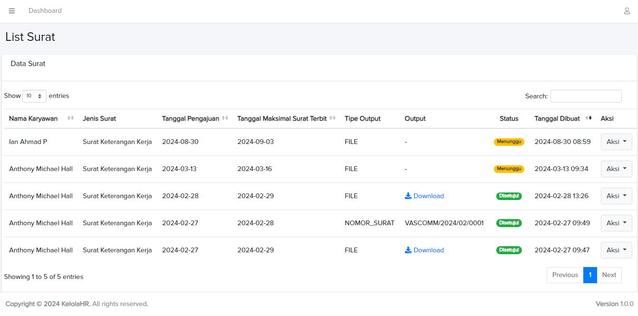638x316 pixels.
Task: Sort by Tanggal Dibuat column arrows
Action: [x=589, y=118]
